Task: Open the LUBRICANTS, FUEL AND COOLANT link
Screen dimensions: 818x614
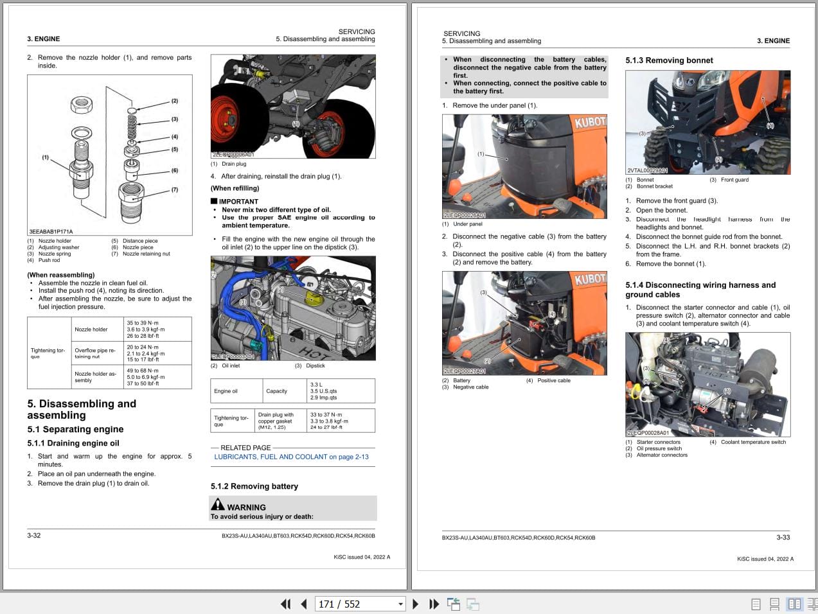Action: 292,457
